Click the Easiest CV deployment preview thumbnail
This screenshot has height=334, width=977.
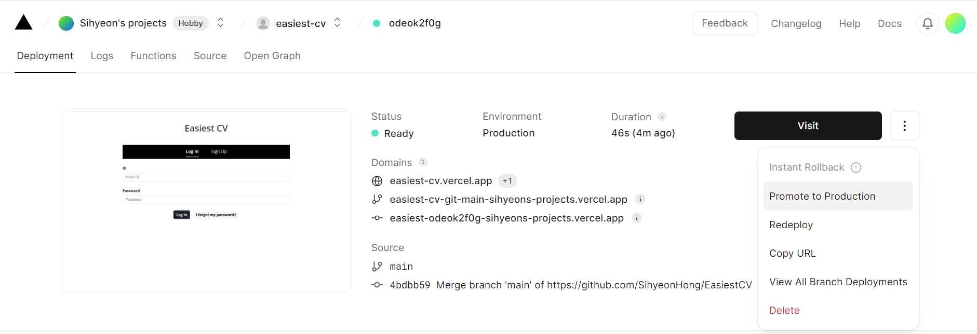206,201
